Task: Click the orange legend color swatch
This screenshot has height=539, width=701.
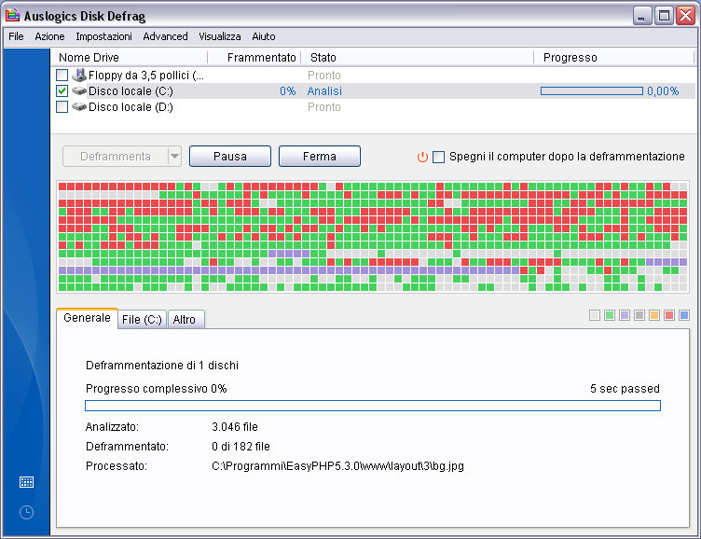Action: point(654,315)
